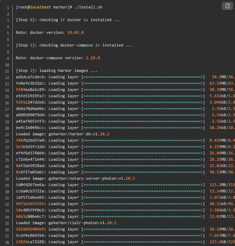The image size is (235, 246).
Task: Click layer ID '2e3e5d2fc1dd'
Action: pos(30,147)
